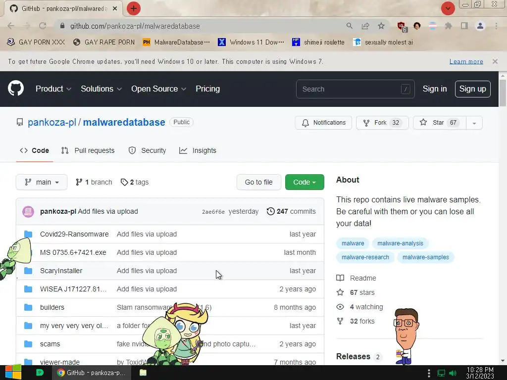
Task: Open the Chrome profile avatar icon
Action: click(480, 26)
